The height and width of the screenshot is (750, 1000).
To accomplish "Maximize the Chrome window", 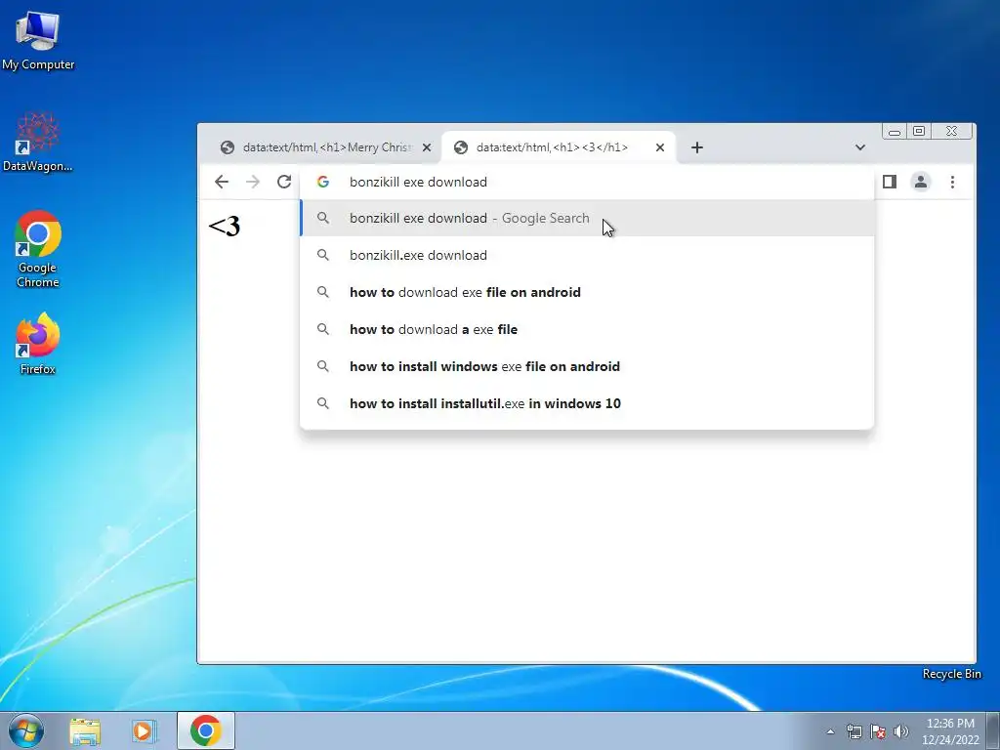I will tap(919, 132).
